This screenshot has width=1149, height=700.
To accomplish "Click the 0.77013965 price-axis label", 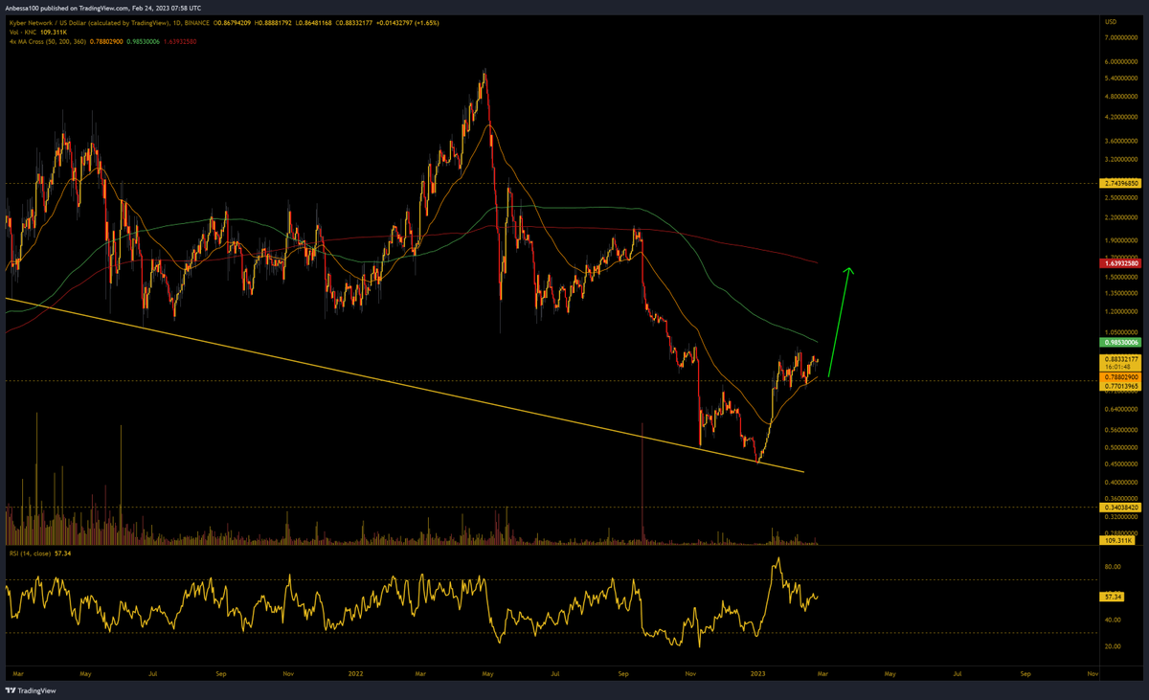I will pyautogui.click(x=1122, y=388).
